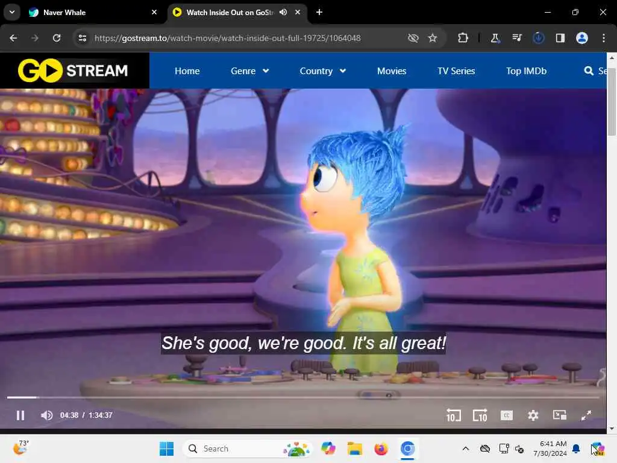The height and width of the screenshot is (463, 617).
Task: Click the scrollbar down arrow
Action: pos(612,429)
